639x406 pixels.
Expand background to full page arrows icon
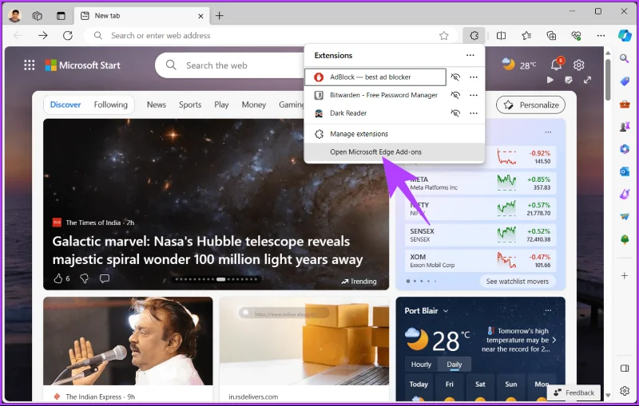587,80
